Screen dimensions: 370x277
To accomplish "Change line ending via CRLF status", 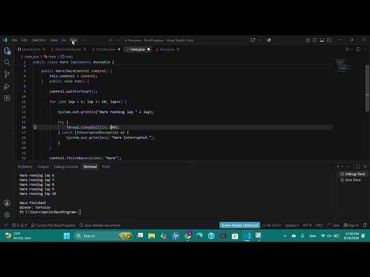I will click(319, 225).
